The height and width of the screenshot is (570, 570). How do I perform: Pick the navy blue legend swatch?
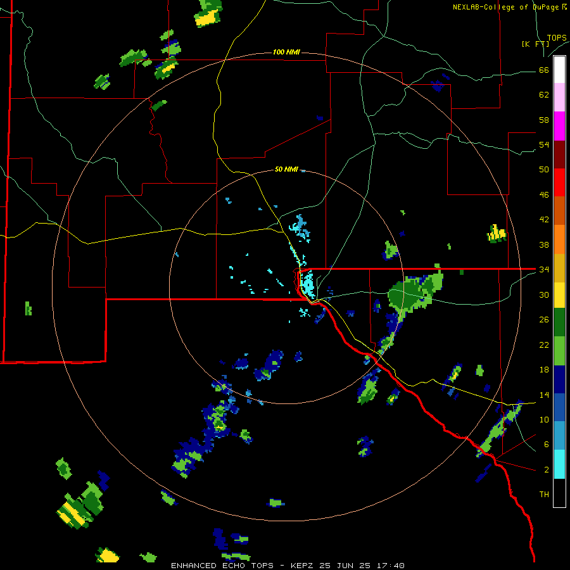(x=559, y=379)
